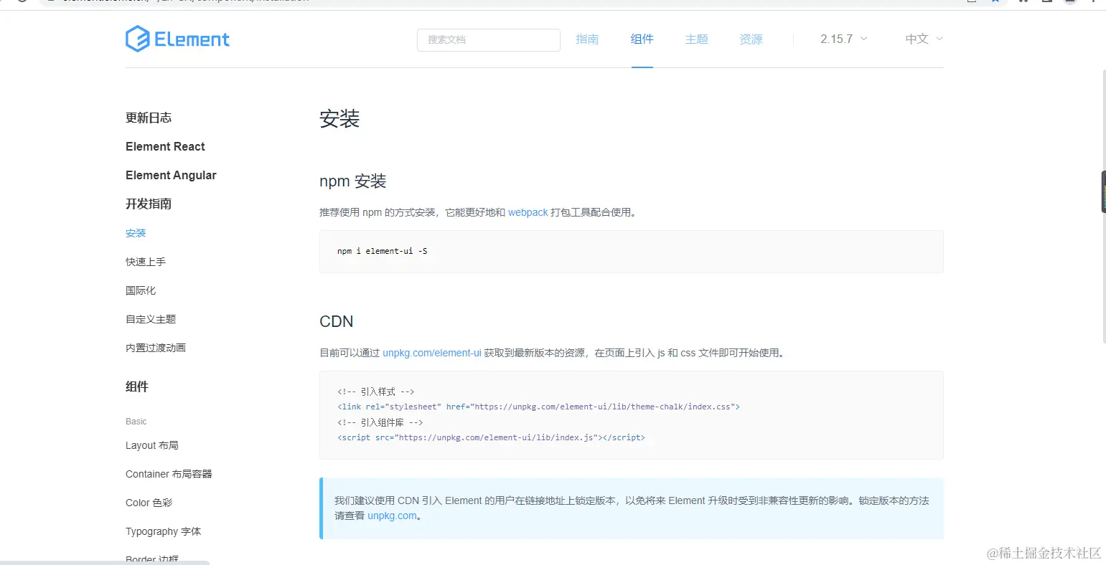Click the 'npm i element-ui -S' command text
This screenshot has width=1106, height=565.
[x=383, y=251]
